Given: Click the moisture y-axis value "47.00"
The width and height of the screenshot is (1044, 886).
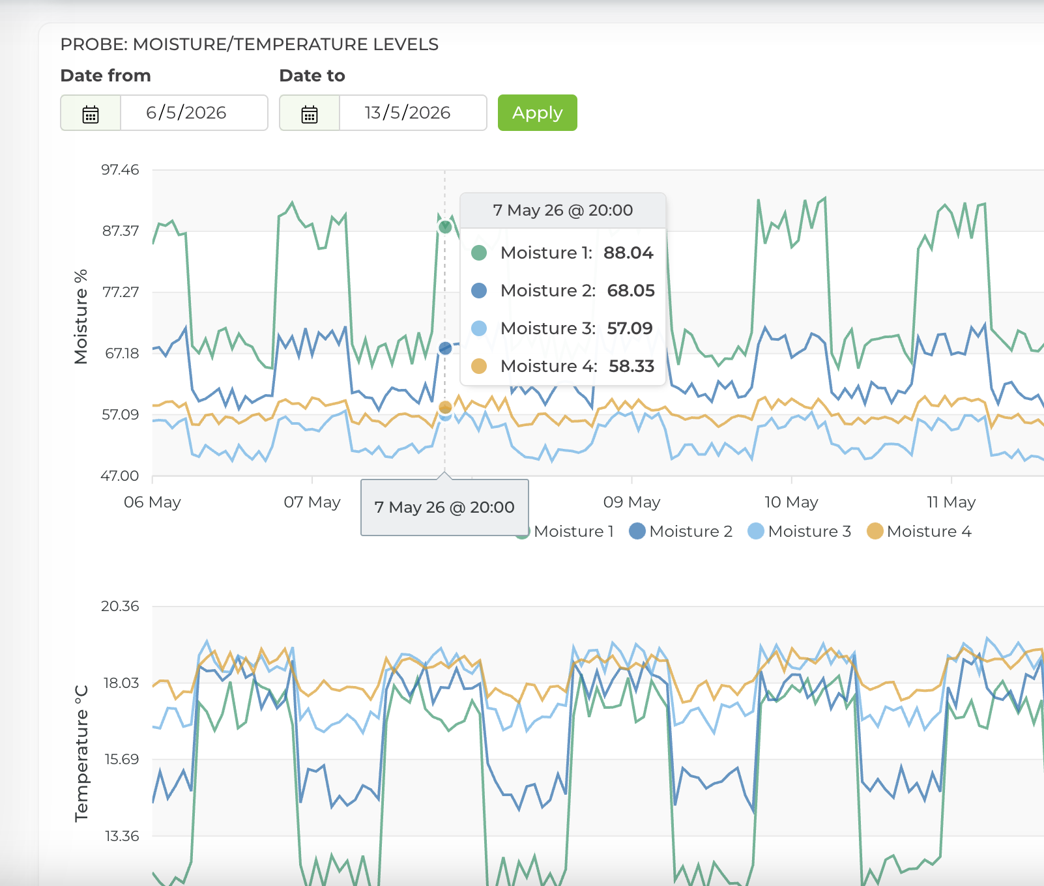Looking at the screenshot, I should point(121,476).
